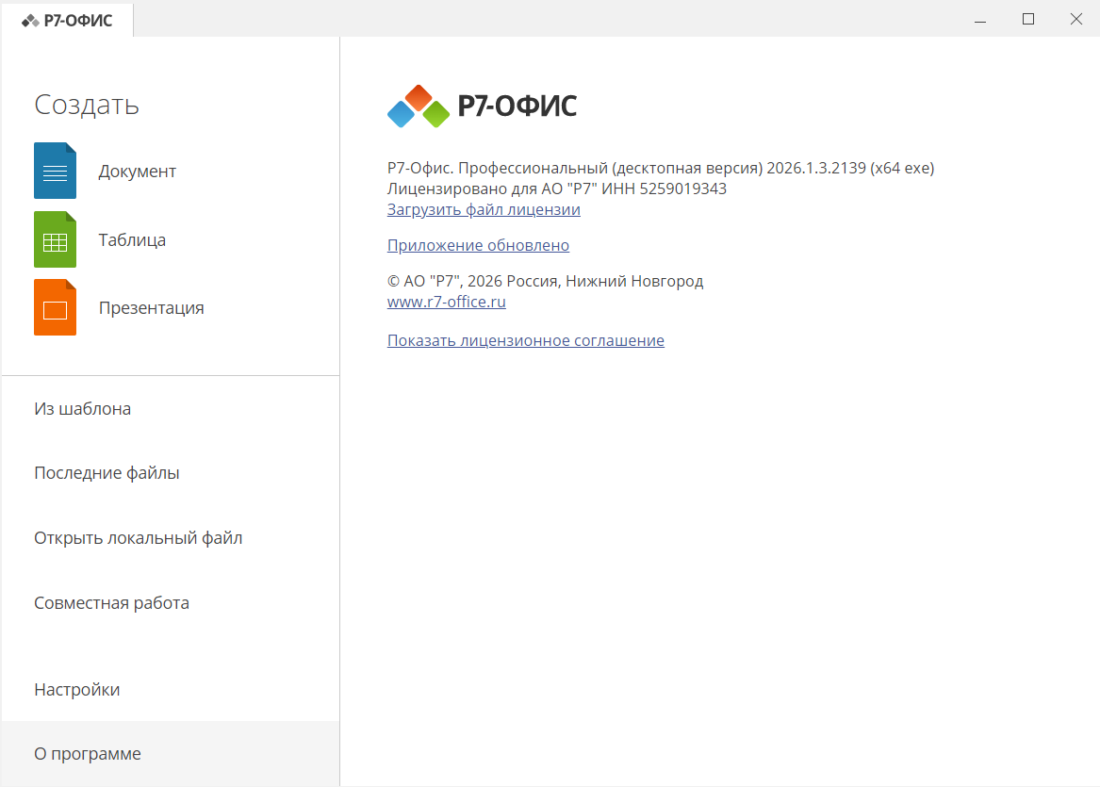Viewport: 1100px width, 787px height.
Task: Create new Таблица via its label
Action: 133,240
